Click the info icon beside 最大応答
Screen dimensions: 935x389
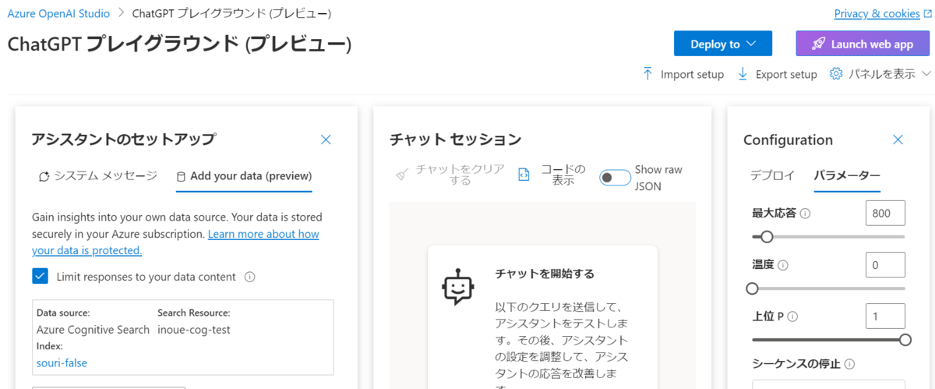pos(805,214)
